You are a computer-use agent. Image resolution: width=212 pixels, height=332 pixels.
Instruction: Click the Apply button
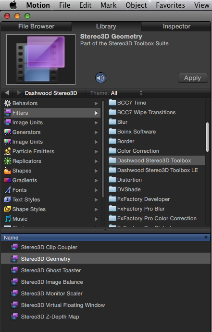coord(193,78)
